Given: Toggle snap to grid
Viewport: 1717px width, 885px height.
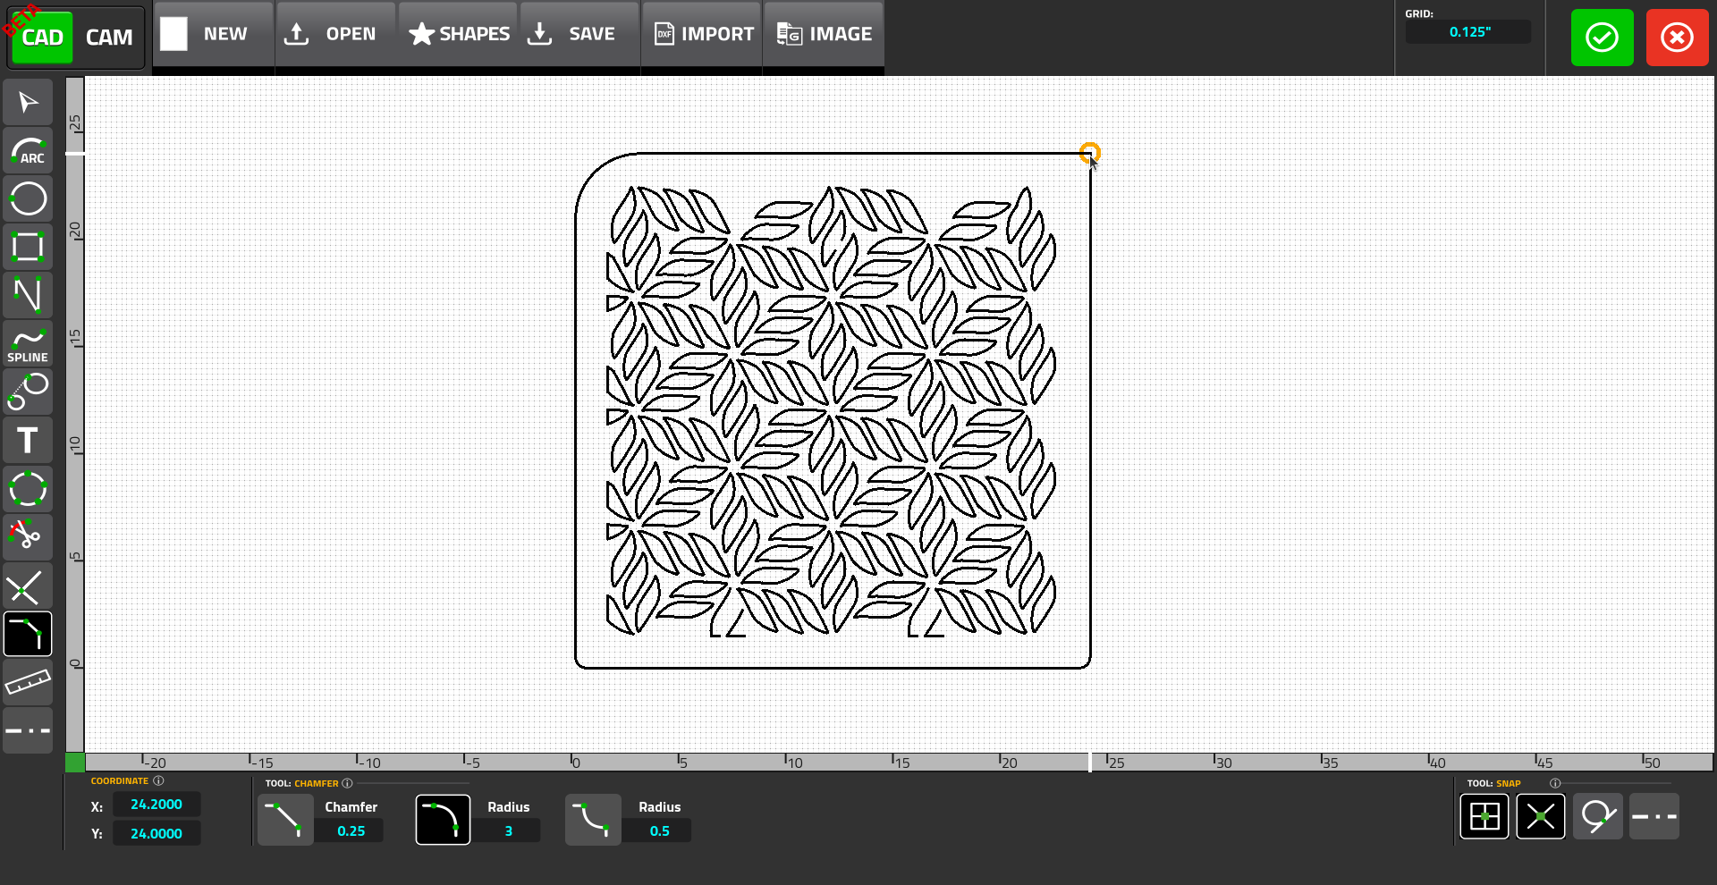Looking at the screenshot, I should (x=1484, y=816).
